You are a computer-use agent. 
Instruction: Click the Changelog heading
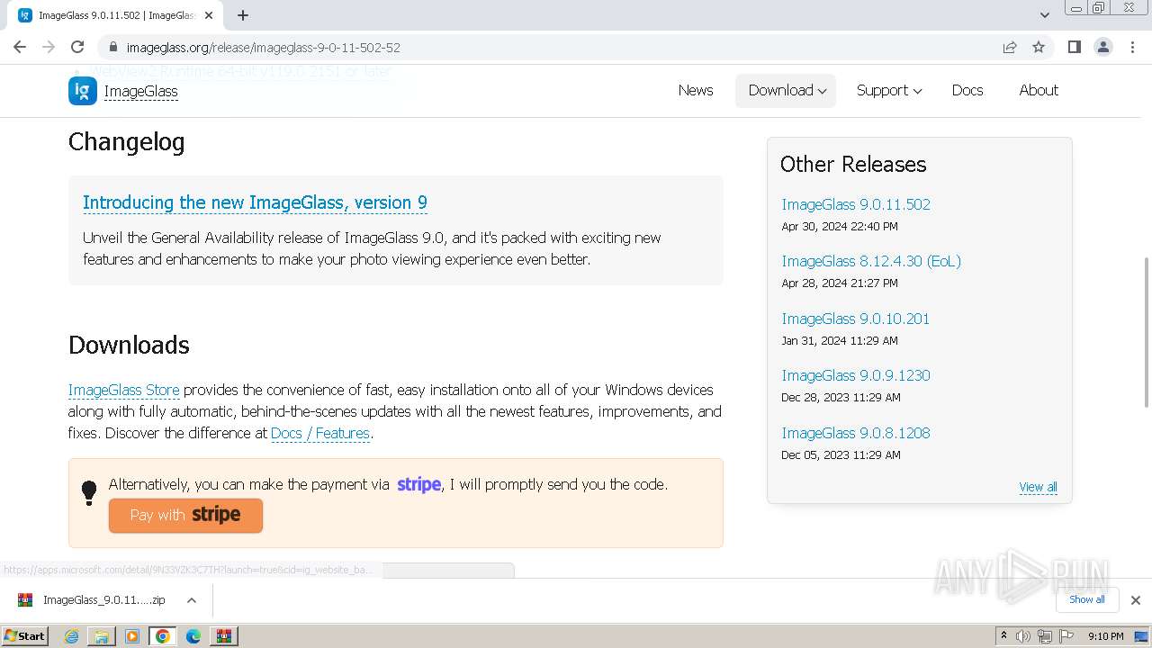pos(126,142)
